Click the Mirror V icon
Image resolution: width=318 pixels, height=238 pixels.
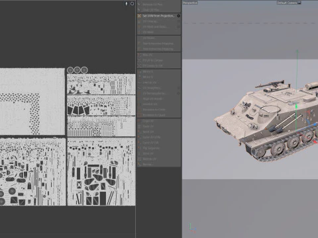click(139, 77)
